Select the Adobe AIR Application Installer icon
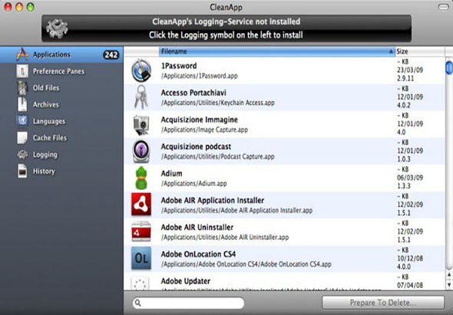Viewport: 453px width, 315px height. [141, 205]
